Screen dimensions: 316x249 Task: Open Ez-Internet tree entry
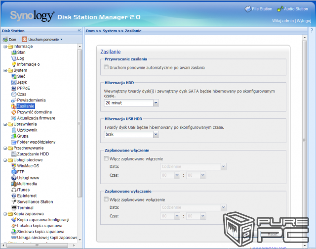27,196
